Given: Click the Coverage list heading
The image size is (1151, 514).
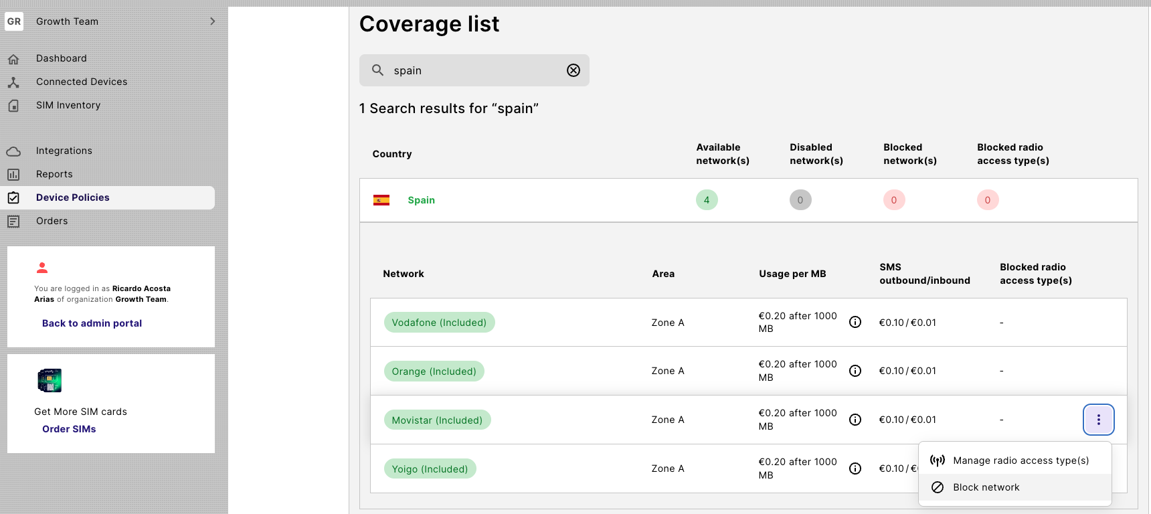Looking at the screenshot, I should (429, 24).
